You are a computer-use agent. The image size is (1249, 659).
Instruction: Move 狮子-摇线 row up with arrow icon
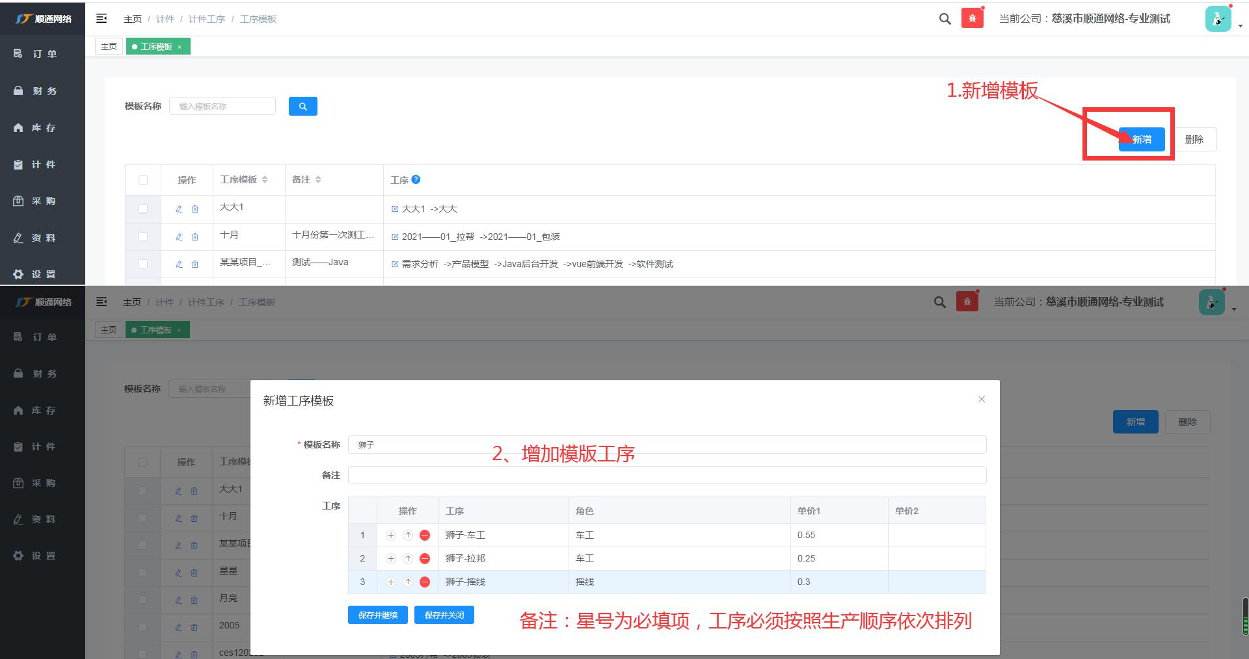[408, 582]
